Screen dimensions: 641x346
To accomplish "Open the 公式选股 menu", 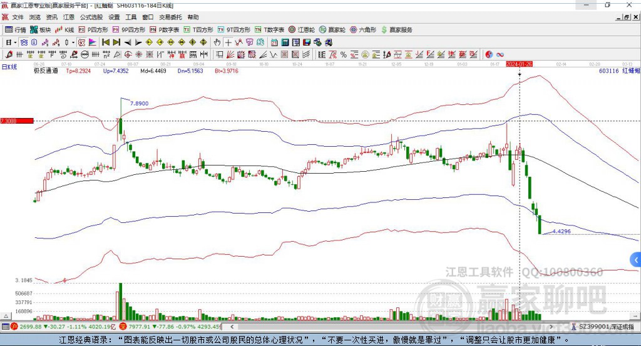I will (91, 17).
